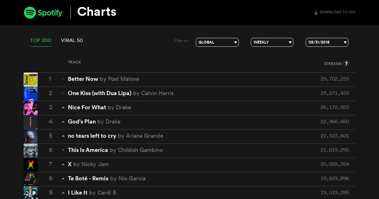This screenshot has width=379, height=199.
Task: Click the up arrow beside I Like It
Action: tap(63, 193)
